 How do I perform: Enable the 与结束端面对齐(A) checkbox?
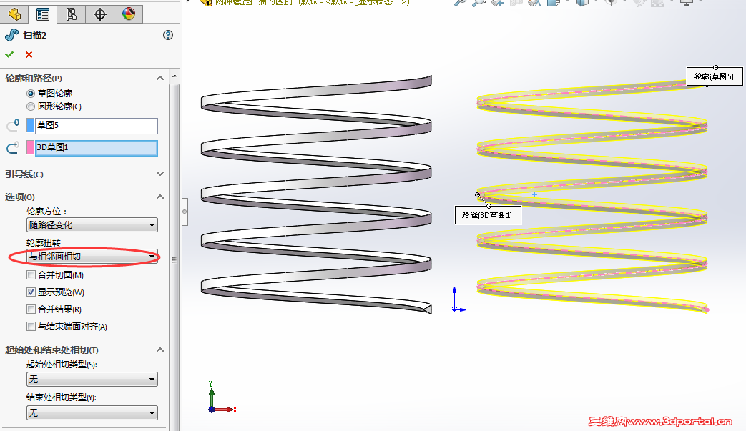pos(31,327)
